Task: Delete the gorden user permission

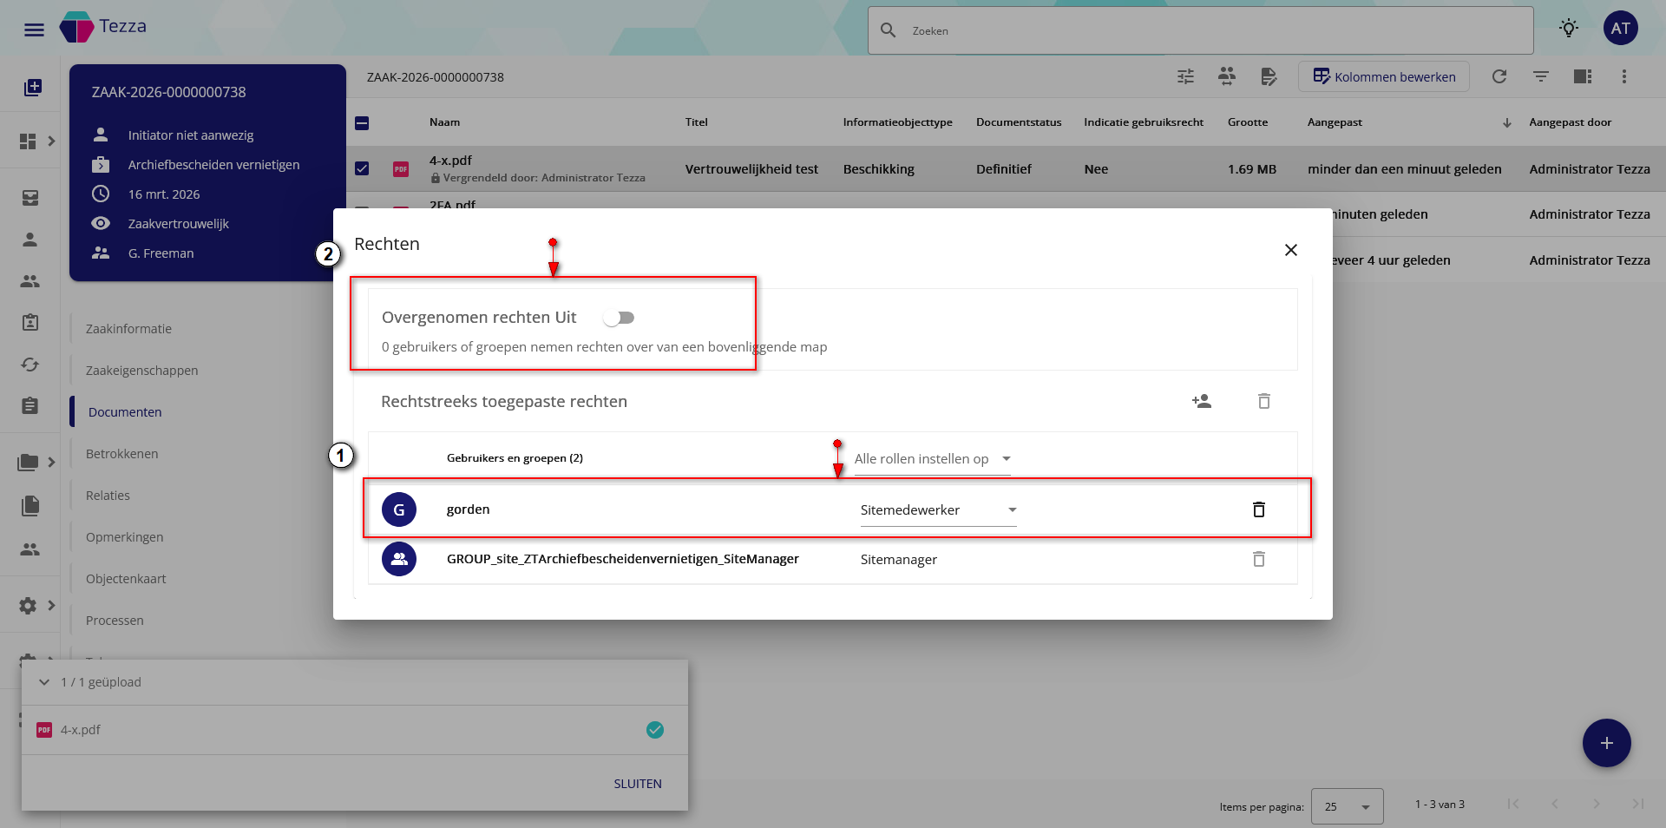Action: [1258, 509]
